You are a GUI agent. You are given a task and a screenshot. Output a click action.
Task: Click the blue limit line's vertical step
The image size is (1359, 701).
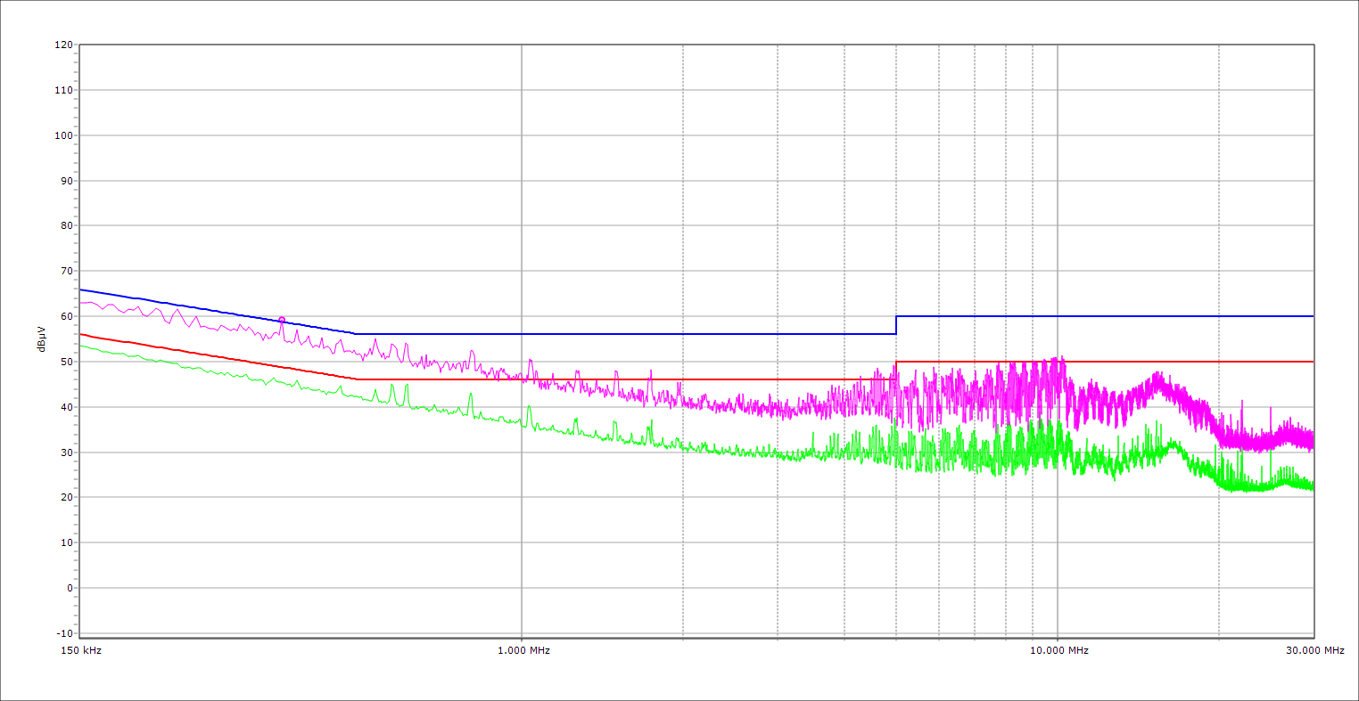coord(896,325)
